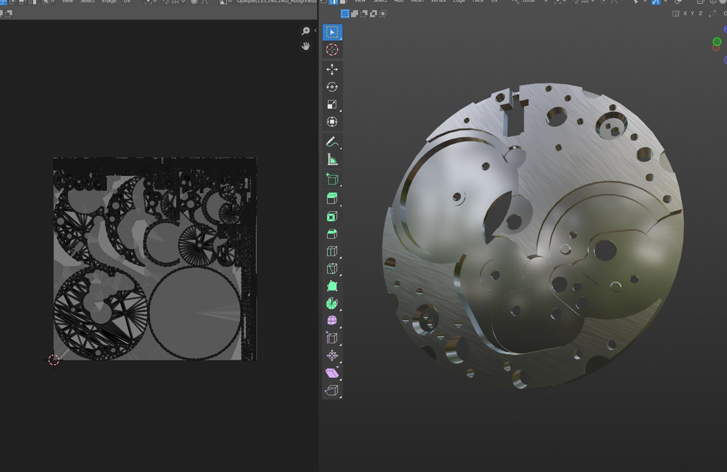Select the Shear tool
The width and height of the screenshot is (727, 472).
(x=332, y=373)
